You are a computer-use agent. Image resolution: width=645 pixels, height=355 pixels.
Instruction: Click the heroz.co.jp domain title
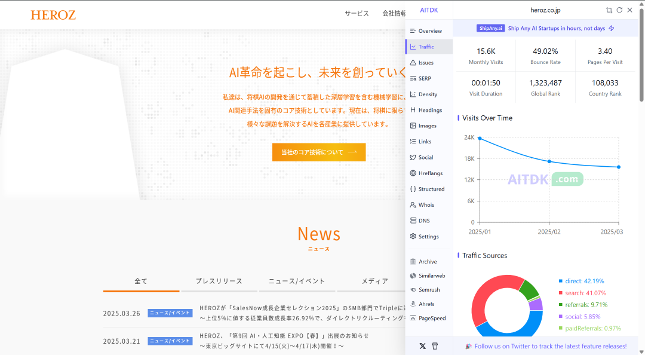[545, 10]
